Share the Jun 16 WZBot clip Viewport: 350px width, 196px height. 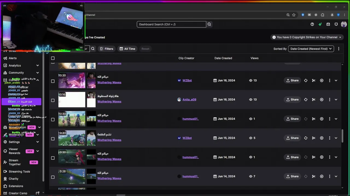[292, 81]
